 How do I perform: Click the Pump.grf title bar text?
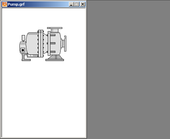16,4
